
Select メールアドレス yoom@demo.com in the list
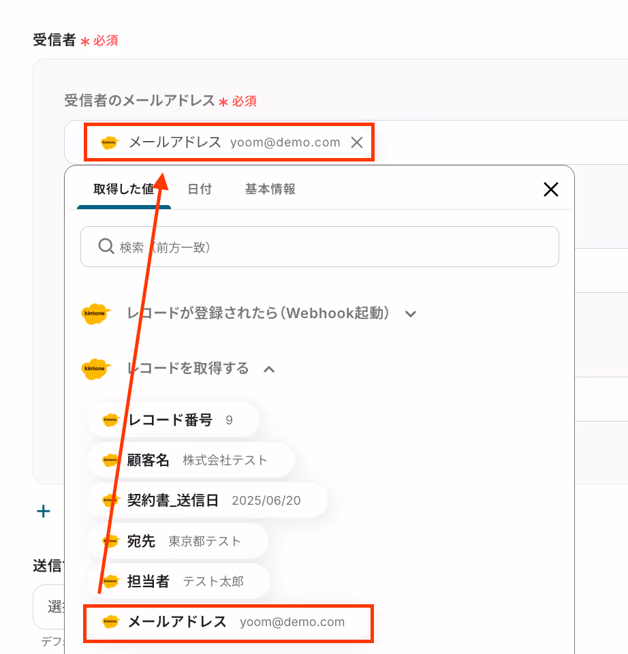(x=228, y=622)
